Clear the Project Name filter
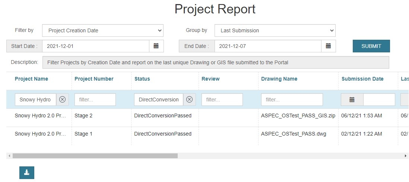 click(62, 100)
